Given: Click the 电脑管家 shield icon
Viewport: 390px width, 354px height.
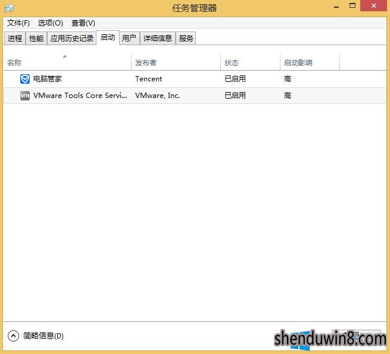Looking at the screenshot, I should tap(25, 79).
